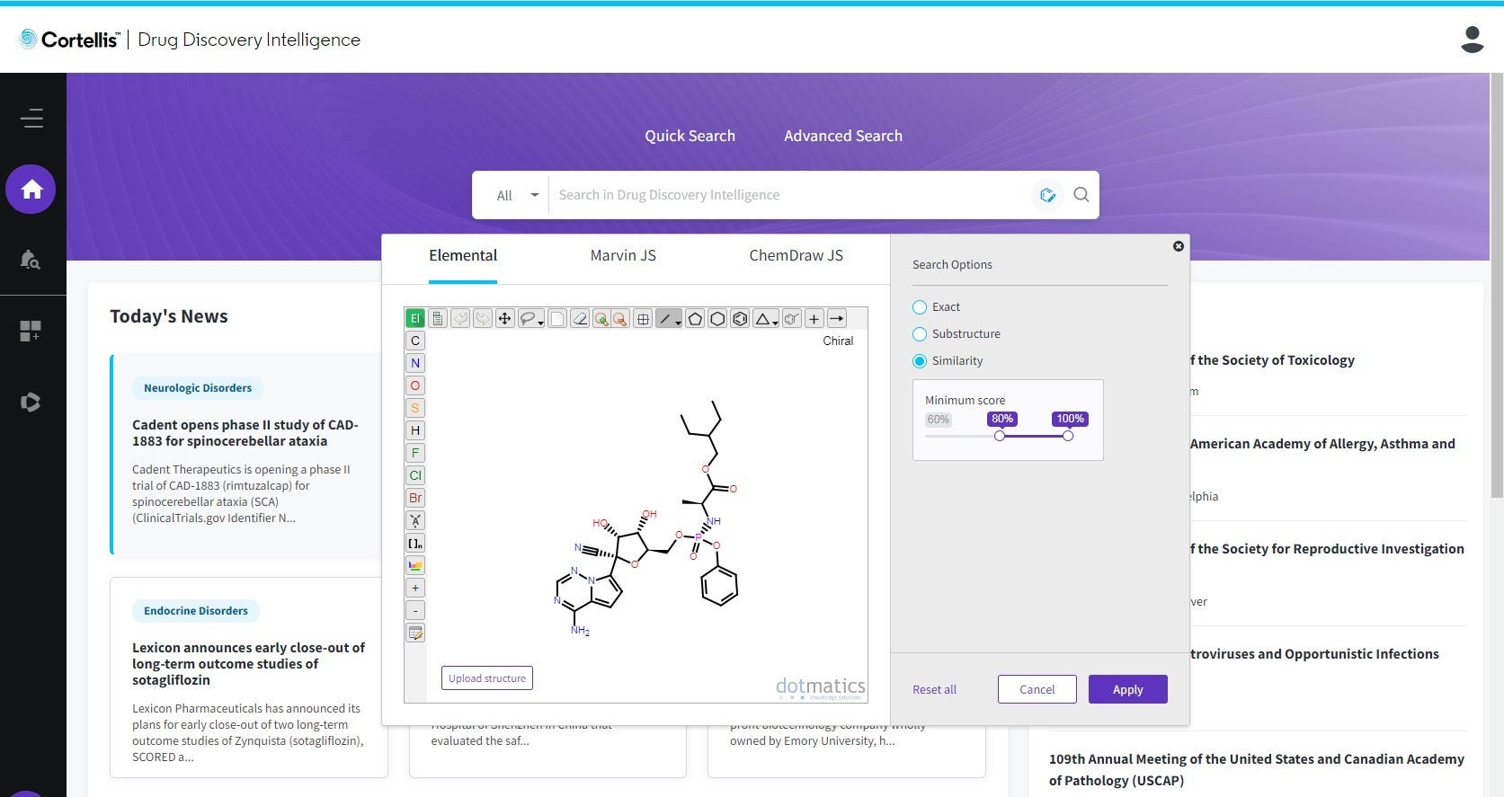Click the zoom out magnifier icon
Screen dimensions: 1504x797
[x=620, y=318]
